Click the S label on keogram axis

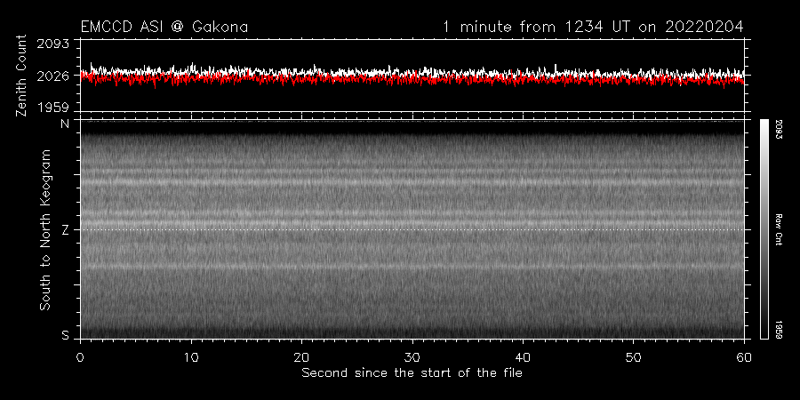(65, 335)
